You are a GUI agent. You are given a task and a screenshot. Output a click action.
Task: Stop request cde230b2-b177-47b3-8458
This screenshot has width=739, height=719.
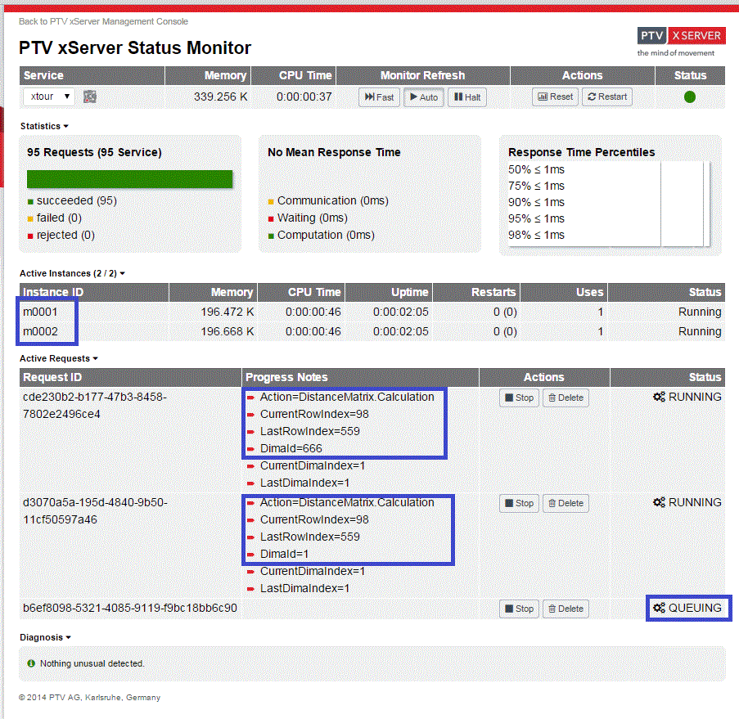click(x=519, y=398)
